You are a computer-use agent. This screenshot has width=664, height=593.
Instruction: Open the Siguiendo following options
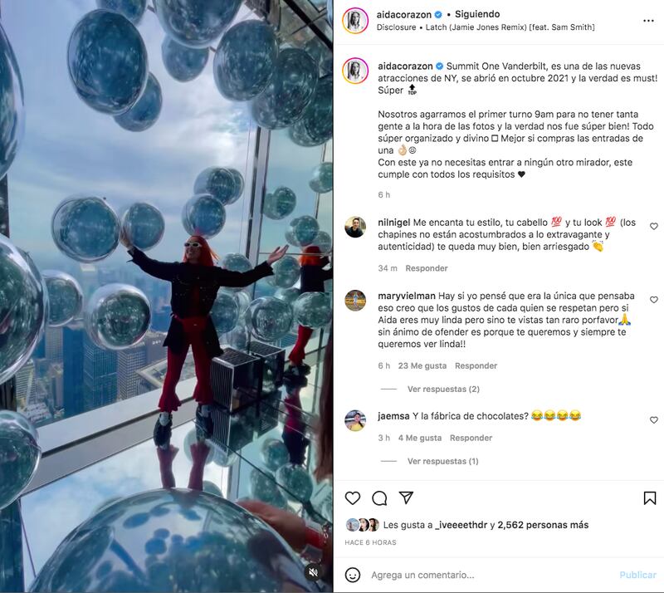click(x=476, y=14)
